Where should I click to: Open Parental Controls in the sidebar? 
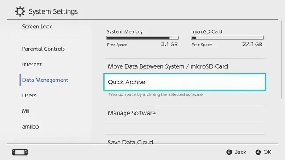[x=43, y=49]
